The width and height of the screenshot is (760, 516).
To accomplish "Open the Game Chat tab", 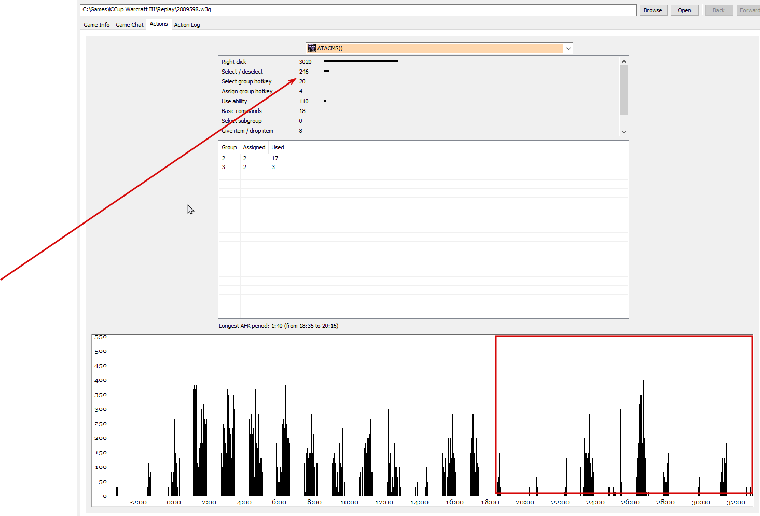I will [130, 25].
